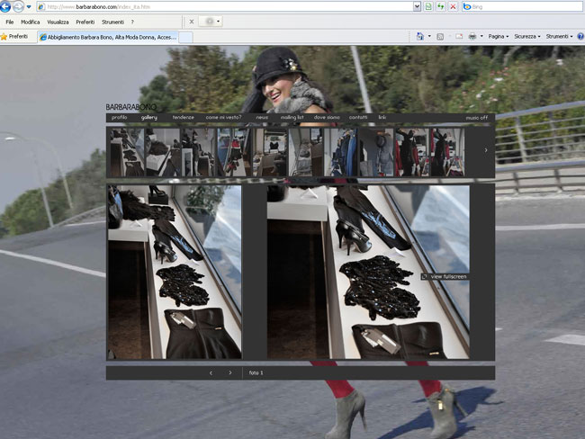This screenshot has width=585, height=439.
Task: Click the View fullscreen button
Action: pos(445,277)
